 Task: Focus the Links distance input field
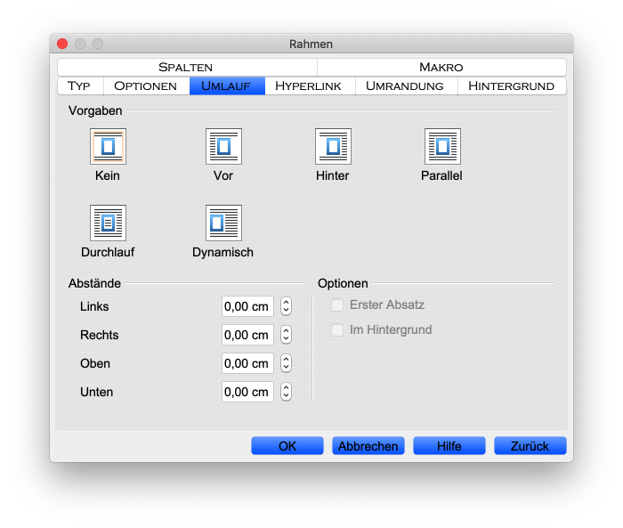(248, 306)
